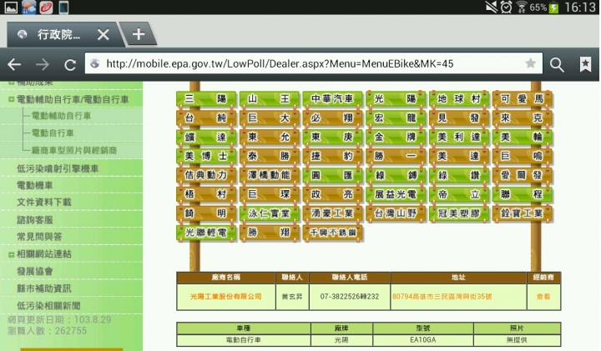Viewport: 601px width, 351px height.
Task: Select the 佶典動力 brand sign
Action: pos(206,175)
